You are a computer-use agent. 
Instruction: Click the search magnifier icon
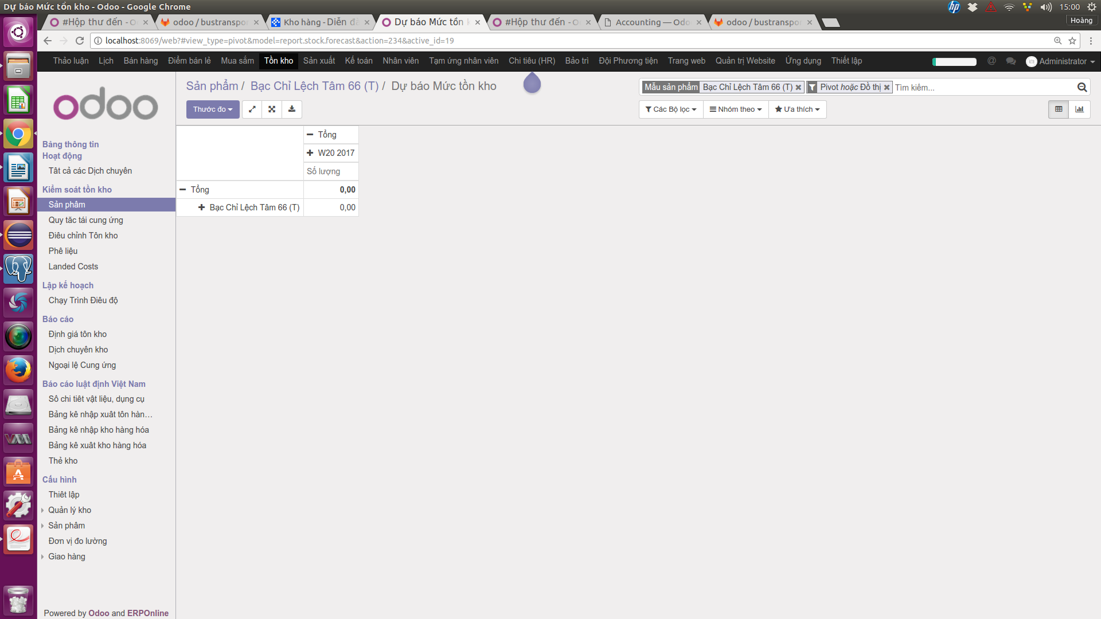1082,87
